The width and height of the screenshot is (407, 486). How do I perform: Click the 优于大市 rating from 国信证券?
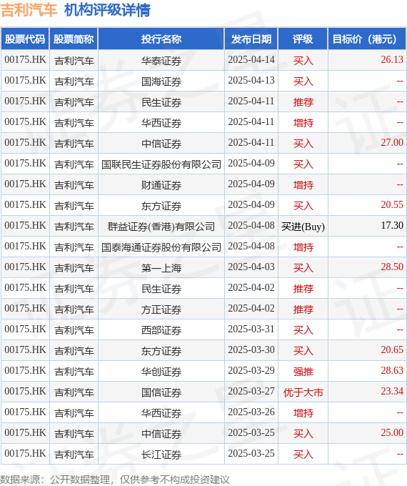303,392
